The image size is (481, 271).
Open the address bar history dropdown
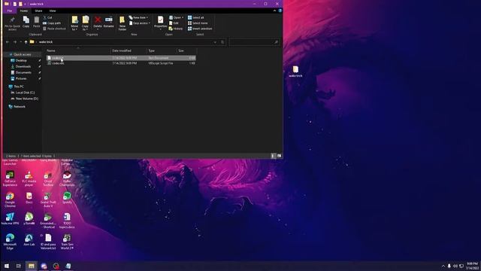click(215, 42)
